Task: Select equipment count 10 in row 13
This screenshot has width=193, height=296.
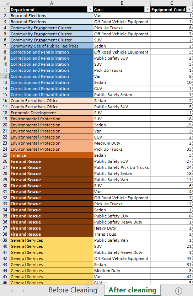Action: (171, 82)
